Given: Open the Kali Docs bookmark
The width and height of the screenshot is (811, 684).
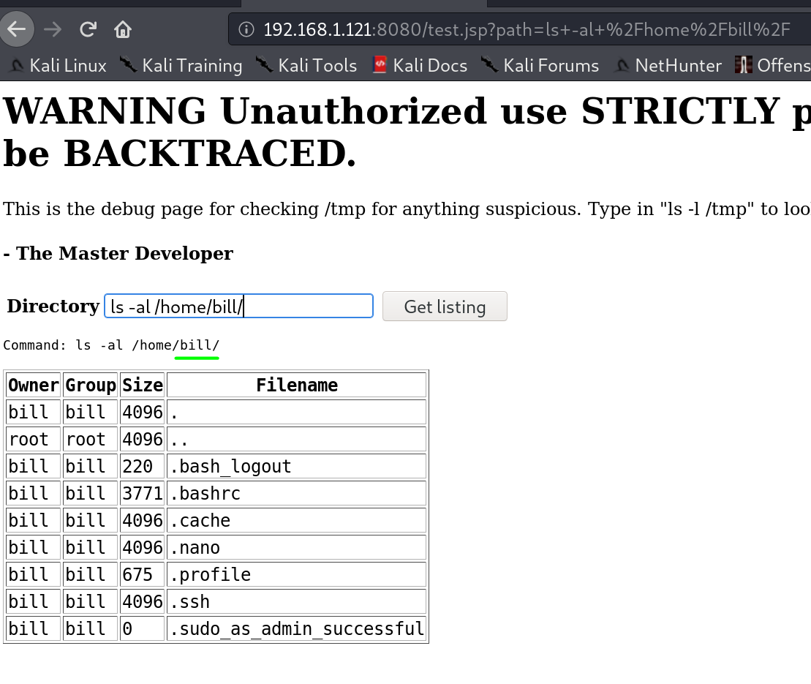Looking at the screenshot, I should [x=420, y=66].
